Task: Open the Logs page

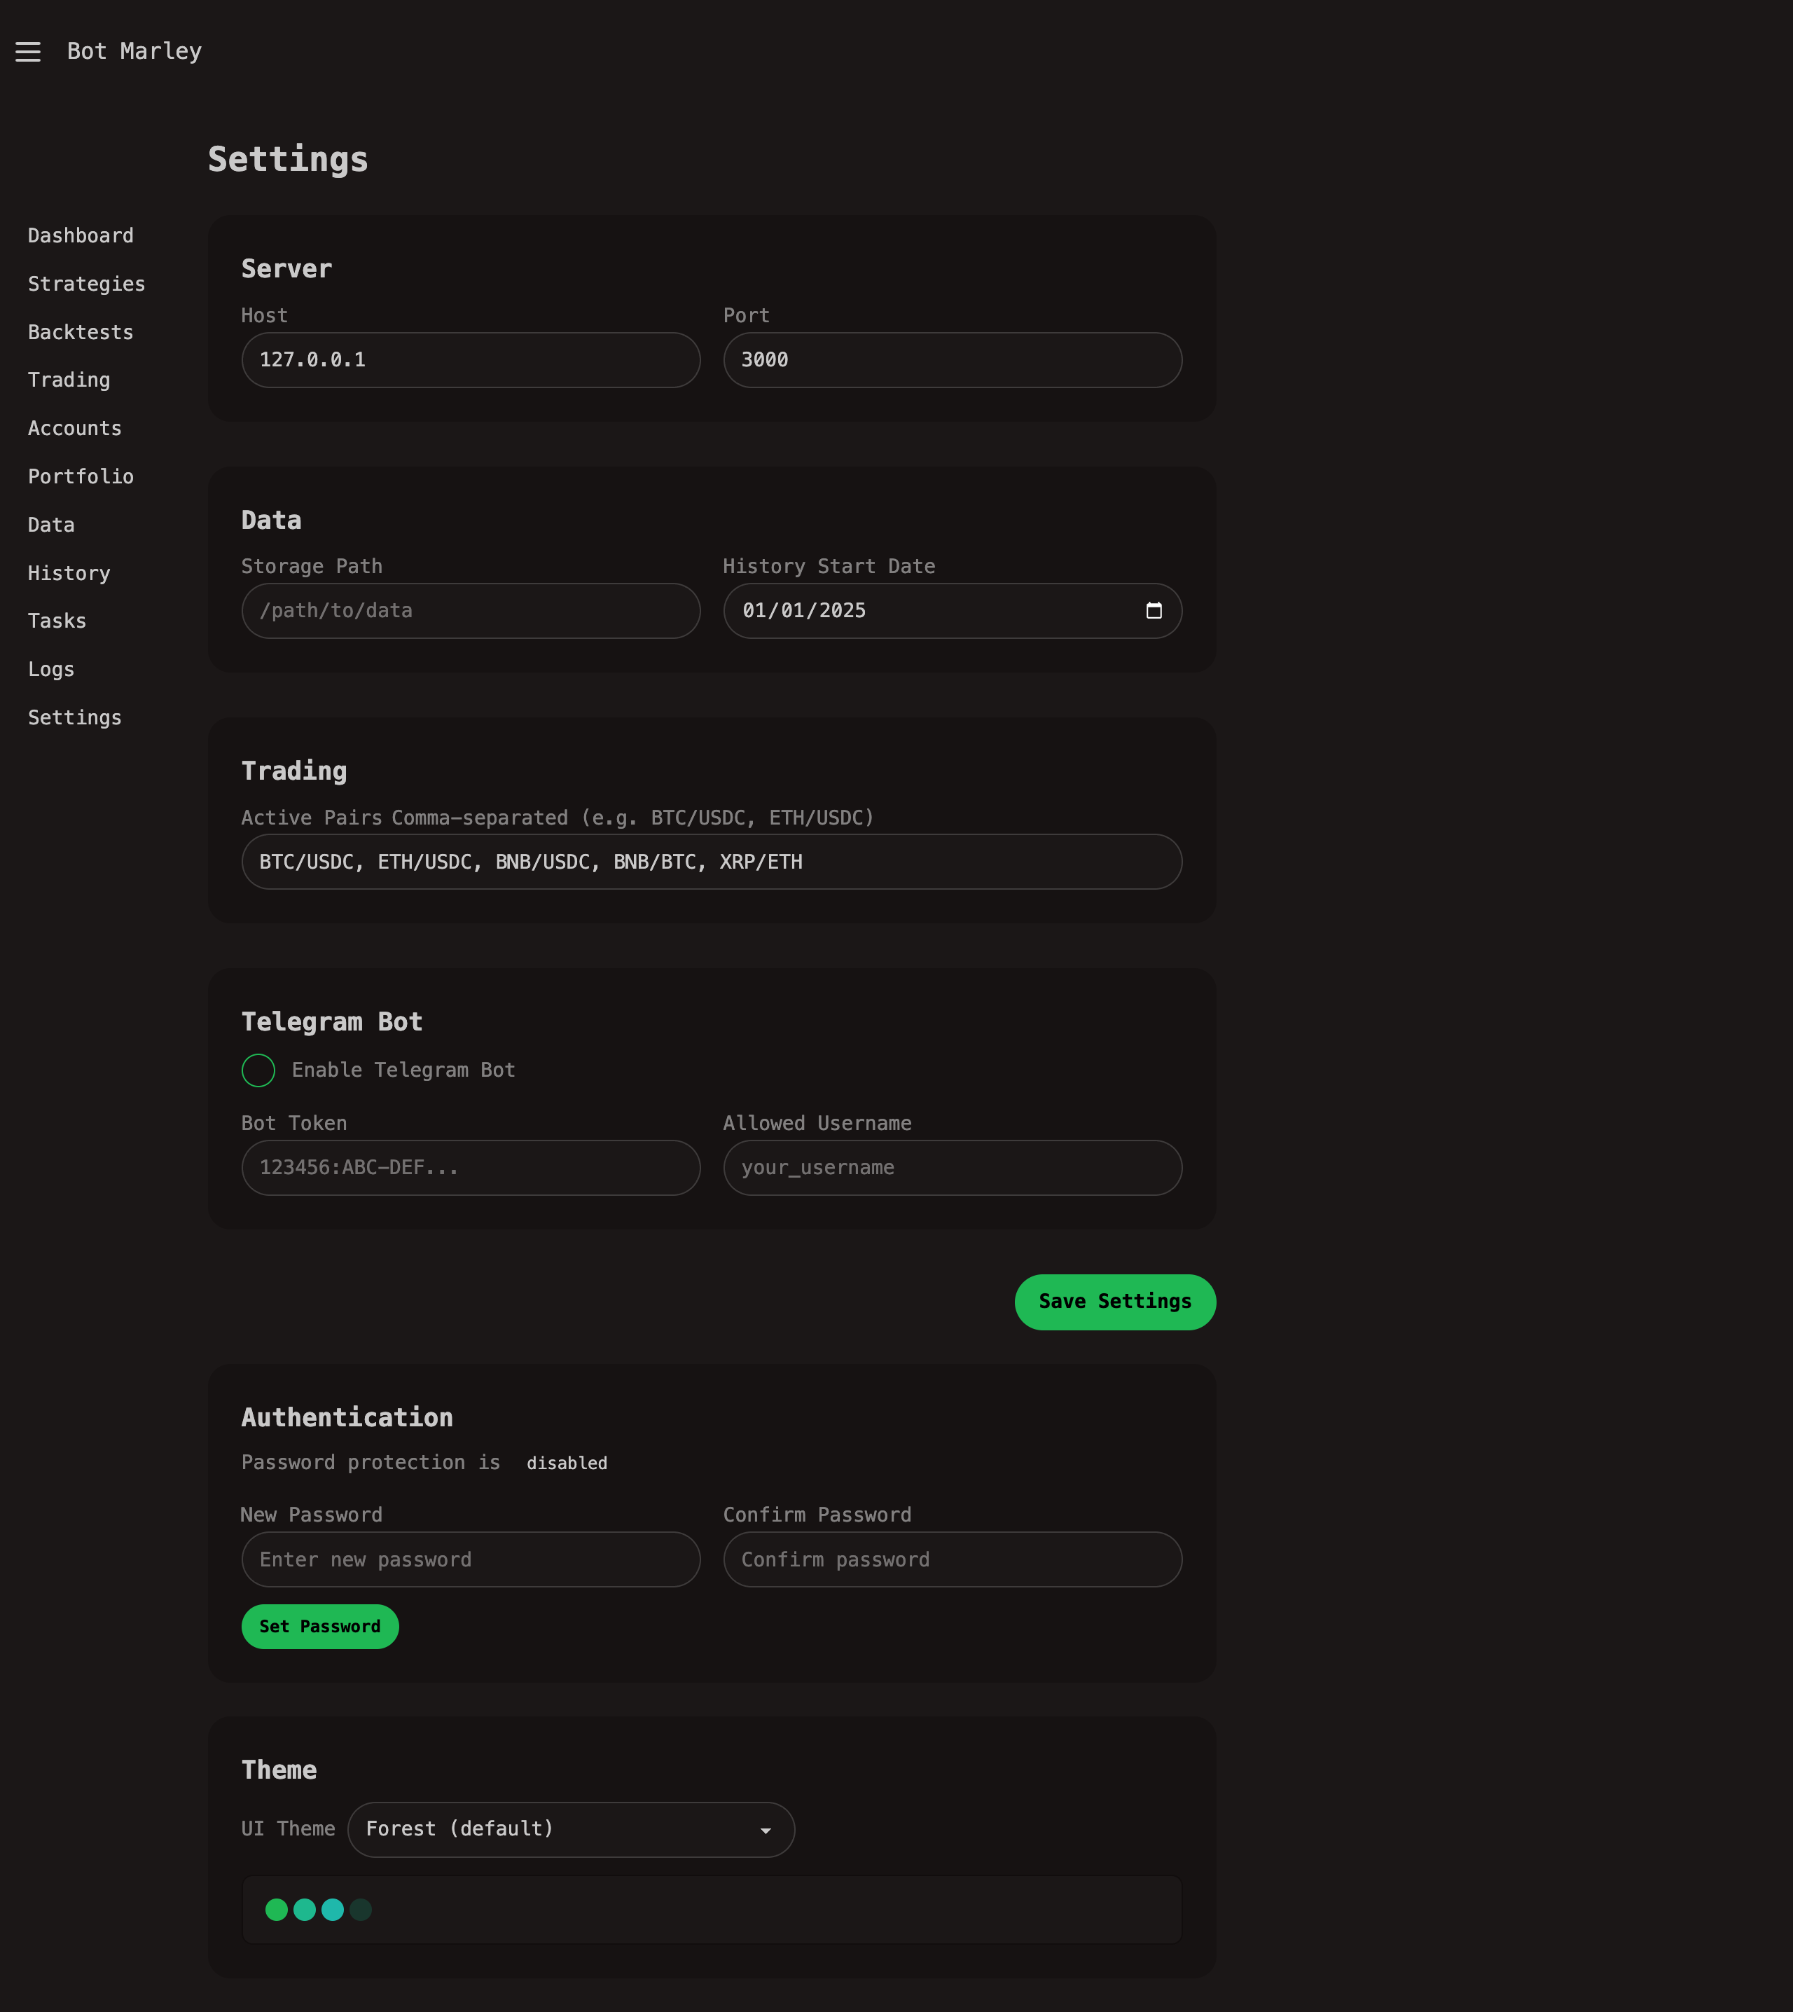Action: tap(51, 669)
